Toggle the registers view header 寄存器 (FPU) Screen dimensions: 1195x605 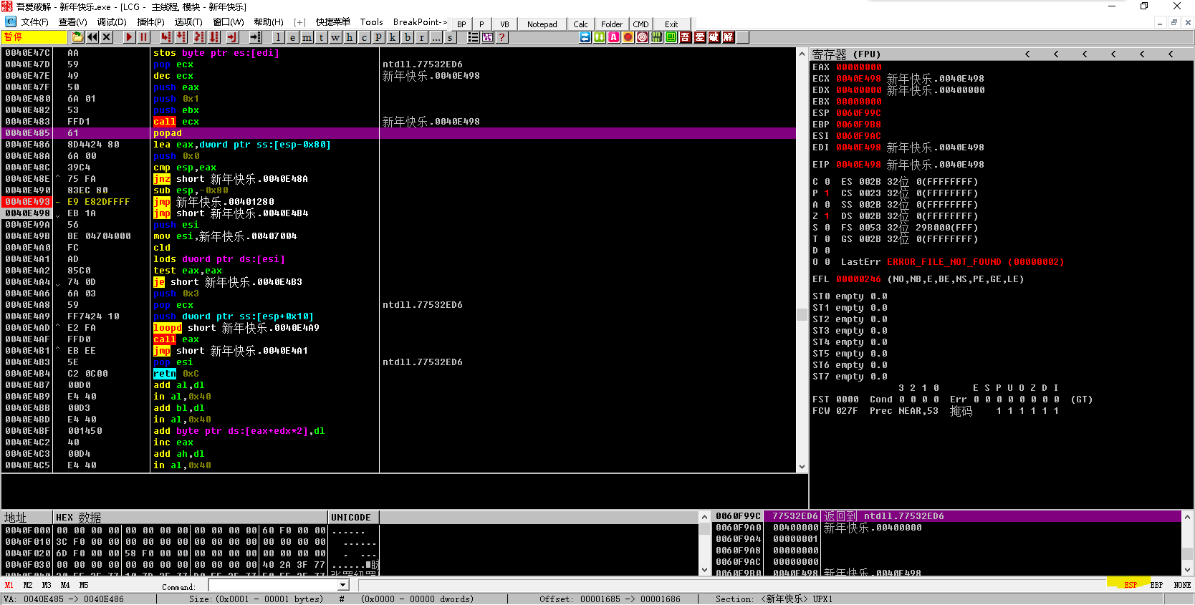[x=846, y=54]
